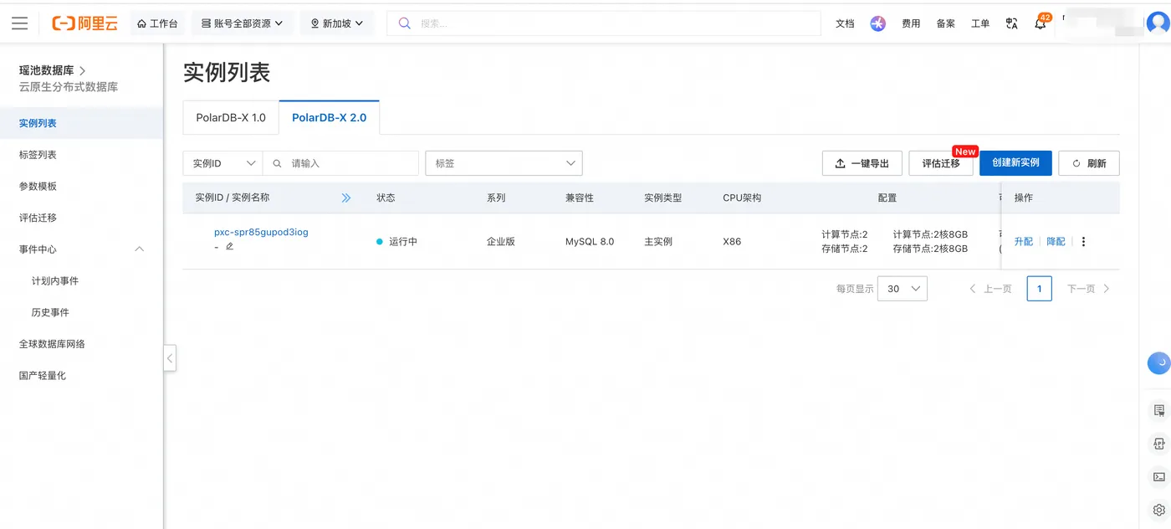Click the 创建新实例 button
This screenshot has height=529, width=1171.
[x=1015, y=163]
